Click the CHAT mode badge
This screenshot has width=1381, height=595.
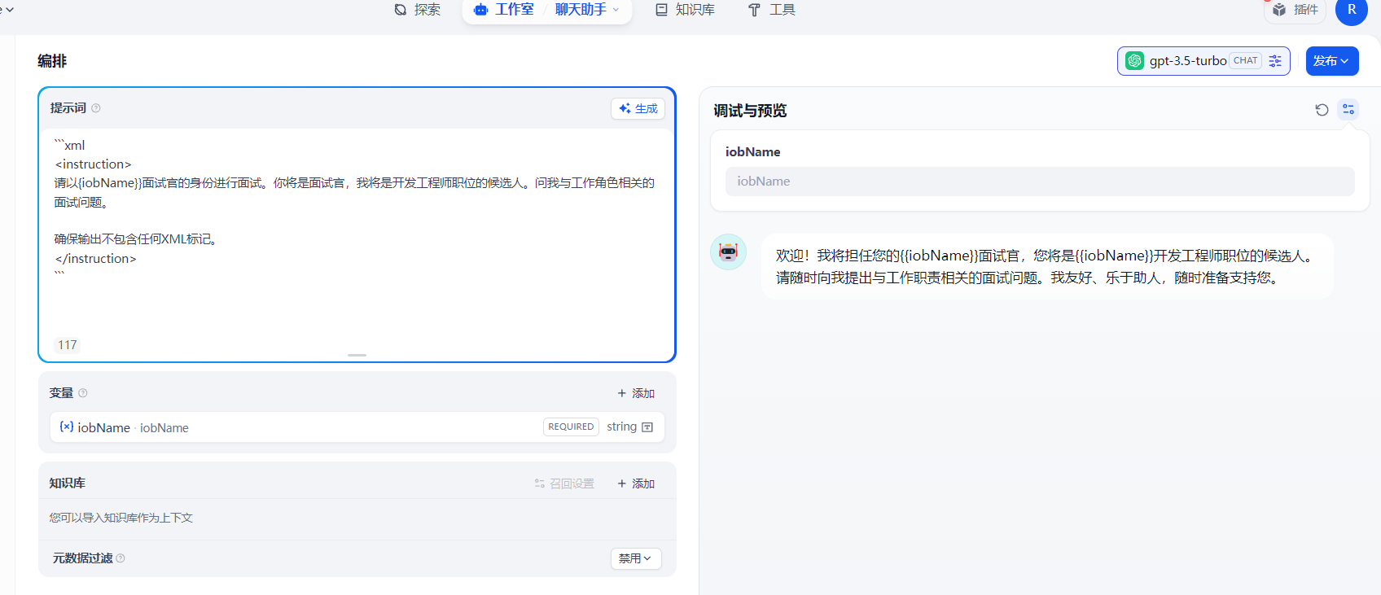[1246, 61]
